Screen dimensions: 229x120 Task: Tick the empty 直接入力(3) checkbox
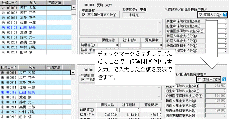coord(200,80)
